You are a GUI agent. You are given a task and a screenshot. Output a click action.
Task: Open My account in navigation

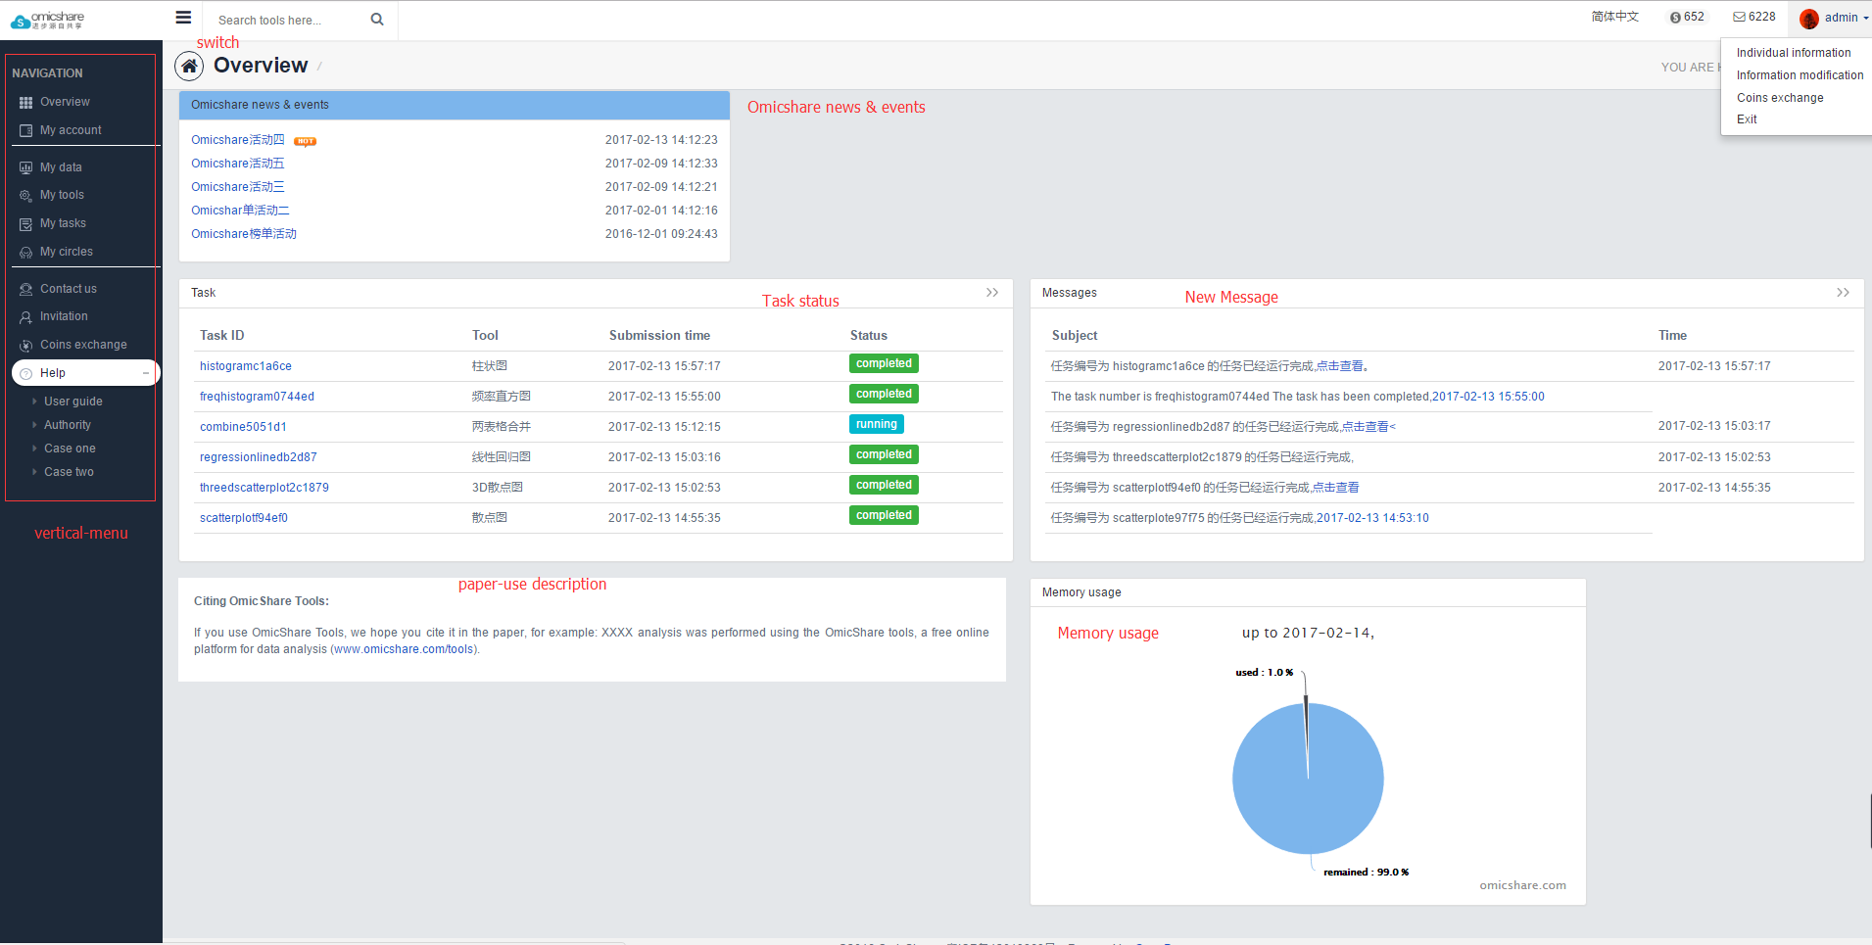click(x=71, y=130)
